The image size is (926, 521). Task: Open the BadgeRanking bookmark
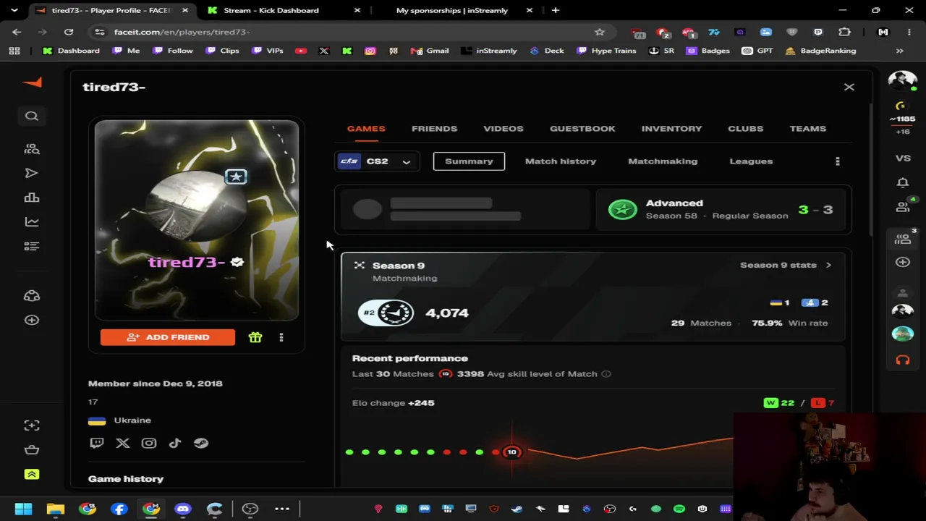tap(820, 51)
